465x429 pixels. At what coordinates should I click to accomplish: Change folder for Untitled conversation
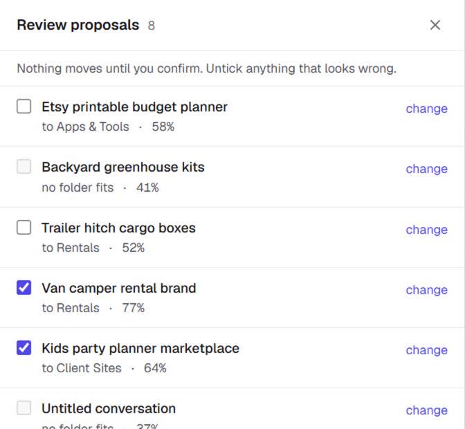tap(426, 410)
